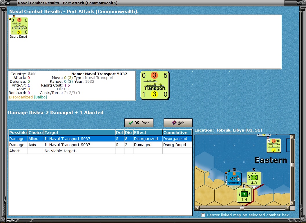Viewport: 306px width, 223px height.
Task: Select the Allied damage row
Action: point(100,139)
